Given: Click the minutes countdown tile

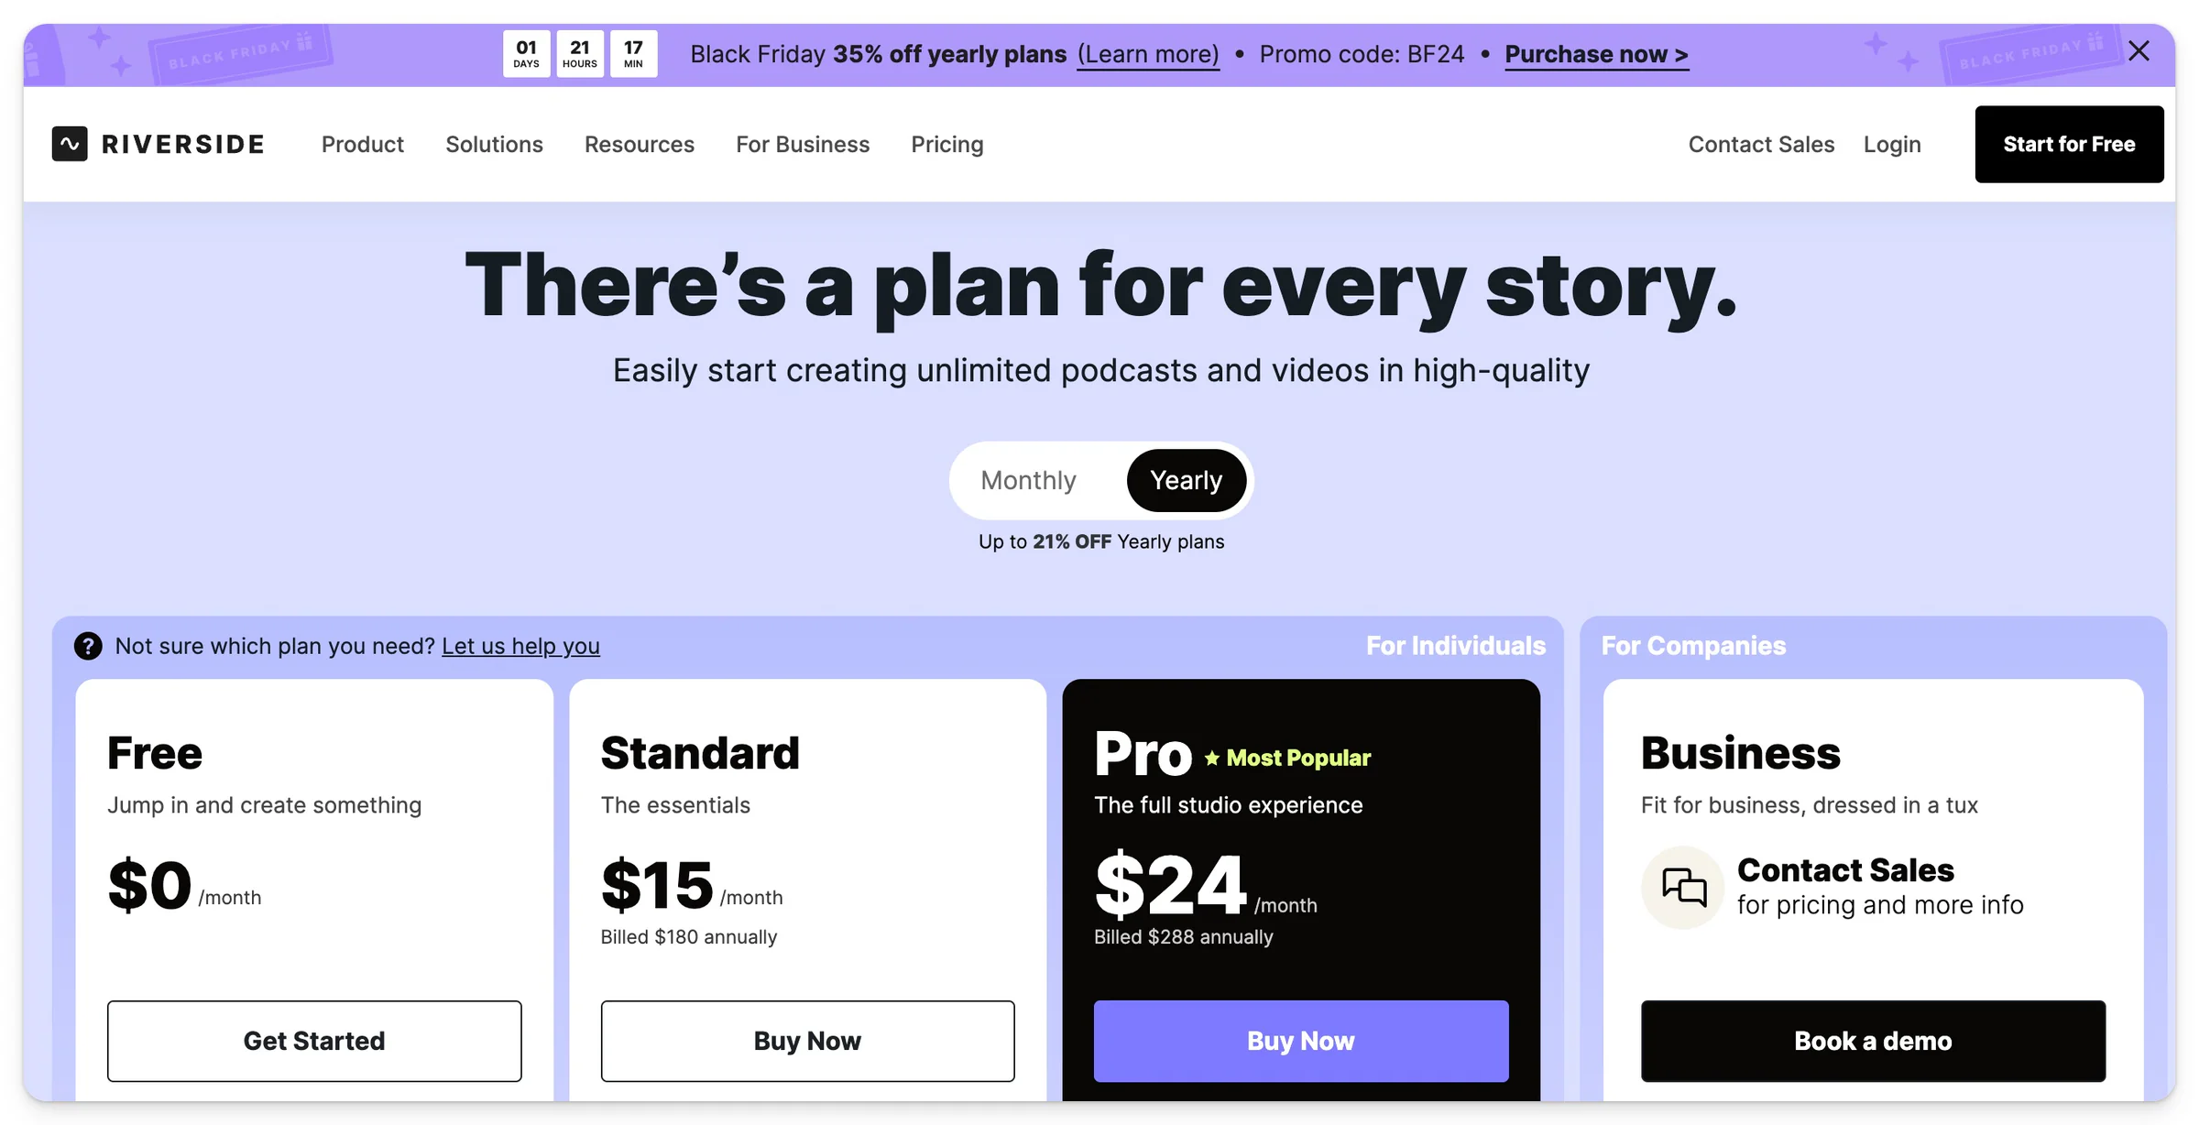Looking at the screenshot, I should tap(633, 54).
